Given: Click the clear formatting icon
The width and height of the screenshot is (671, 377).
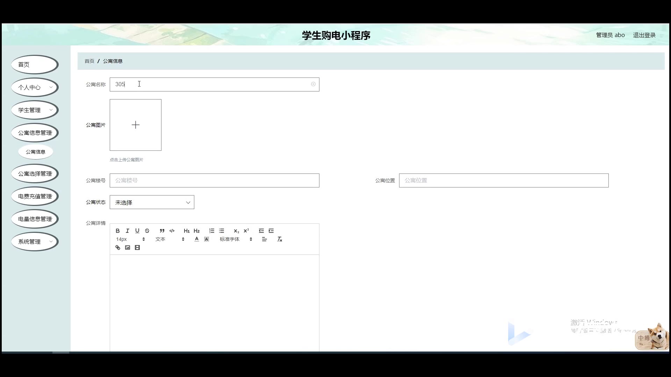Looking at the screenshot, I should tap(280, 239).
